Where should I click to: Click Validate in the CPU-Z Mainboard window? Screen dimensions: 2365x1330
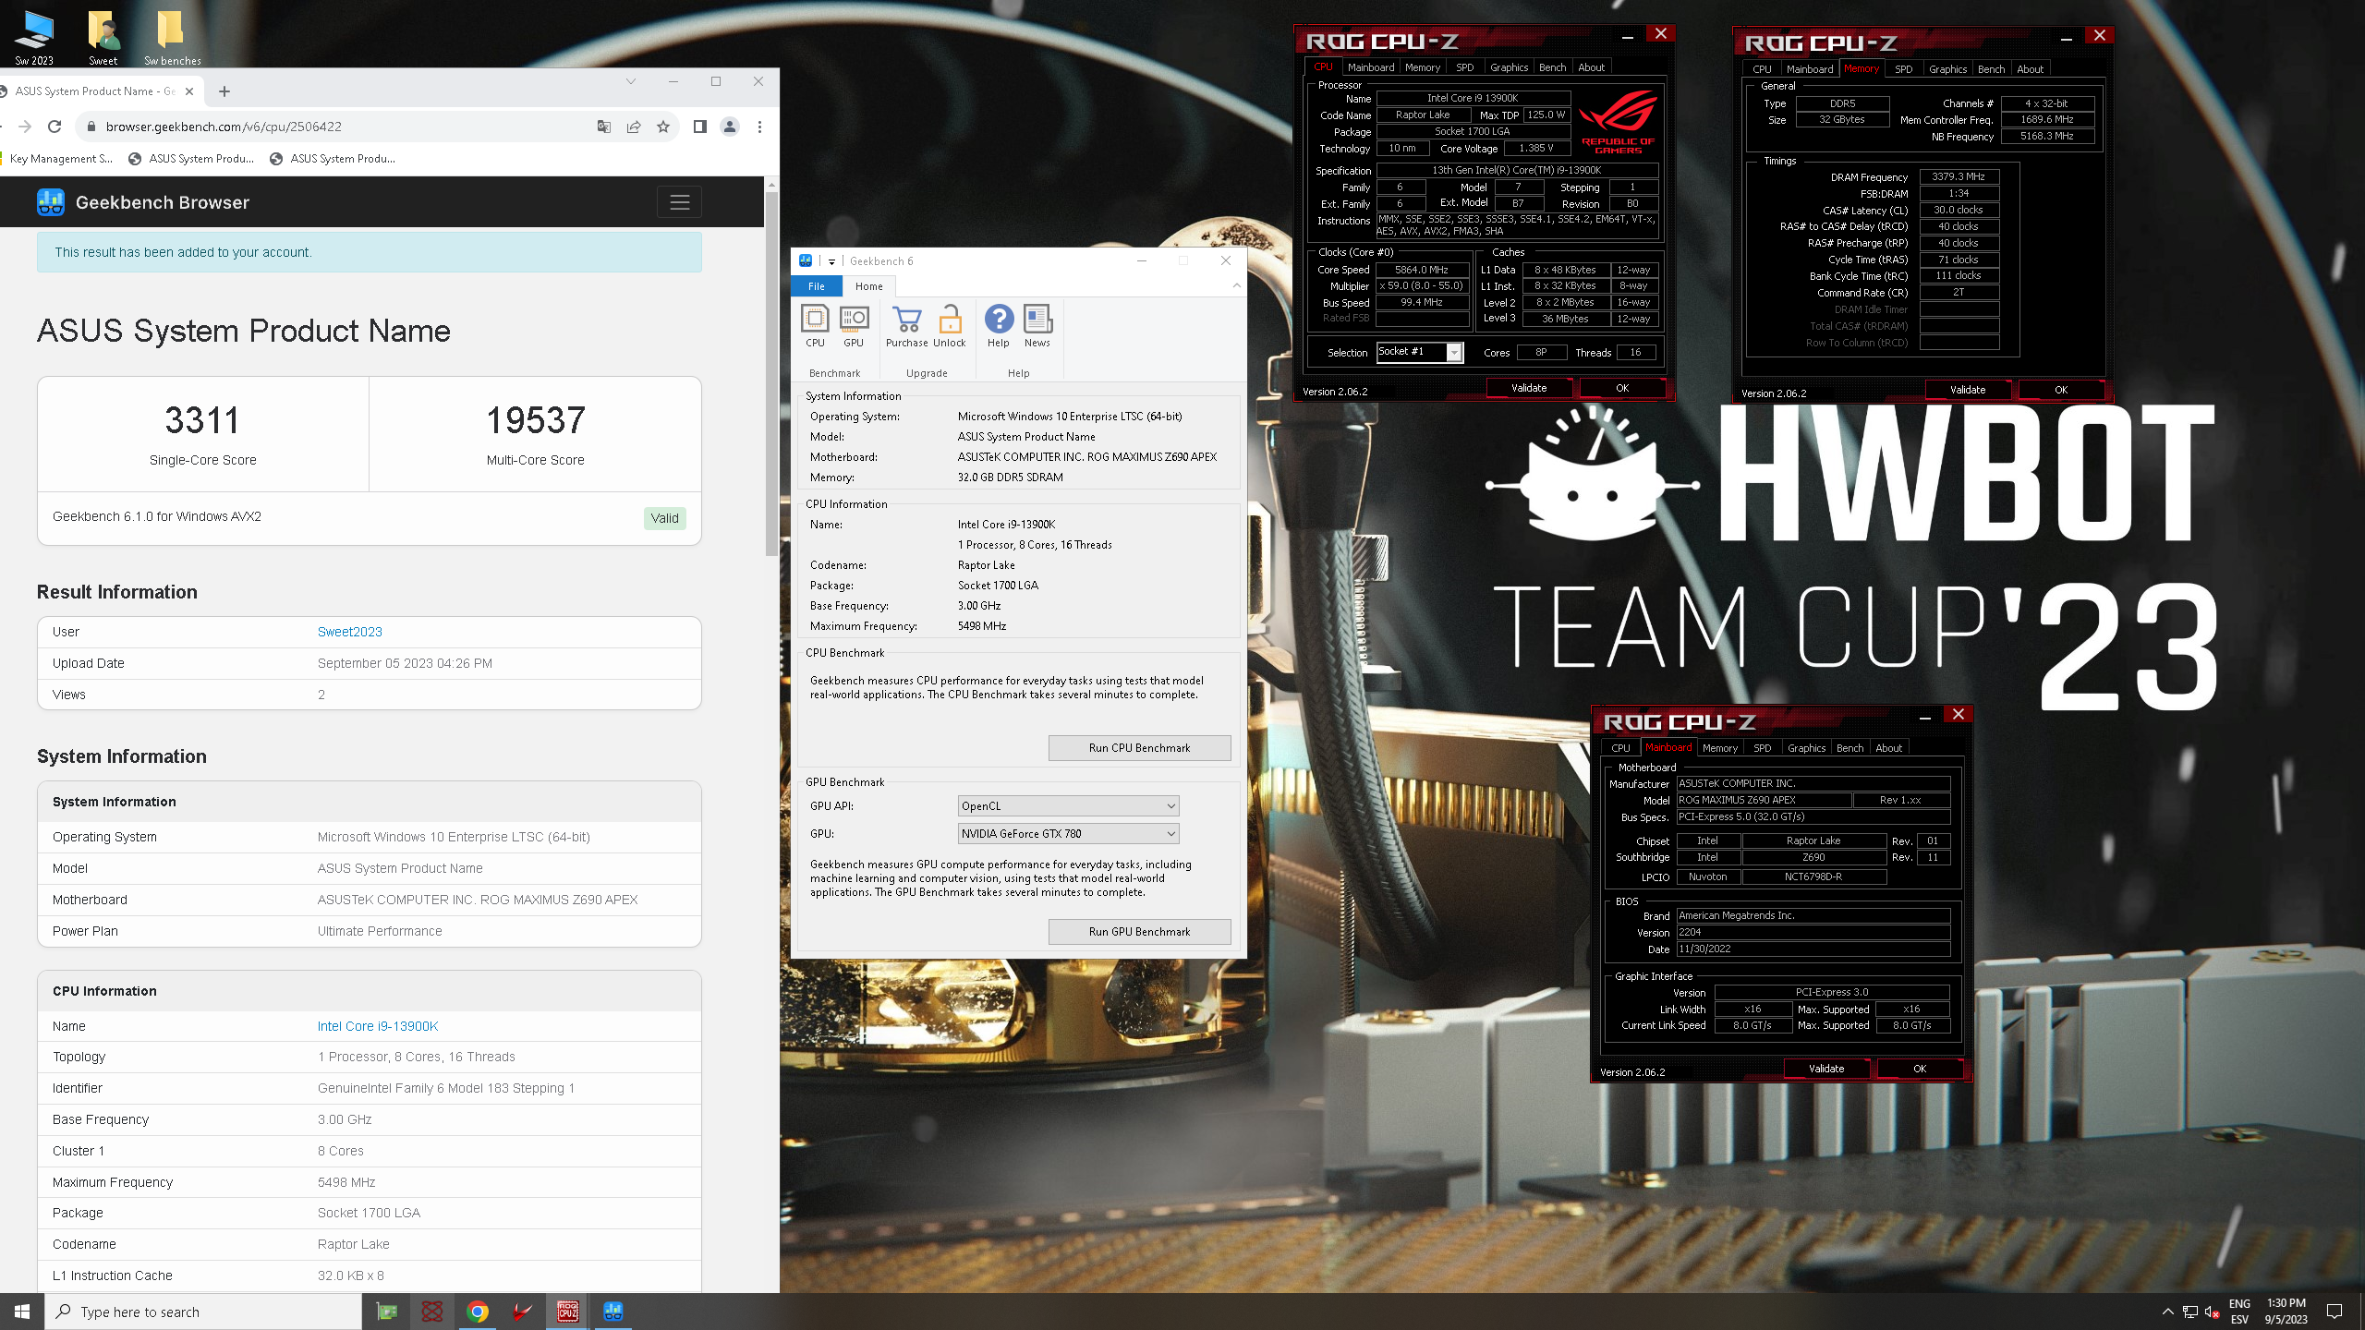click(x=1826, y=1069)
